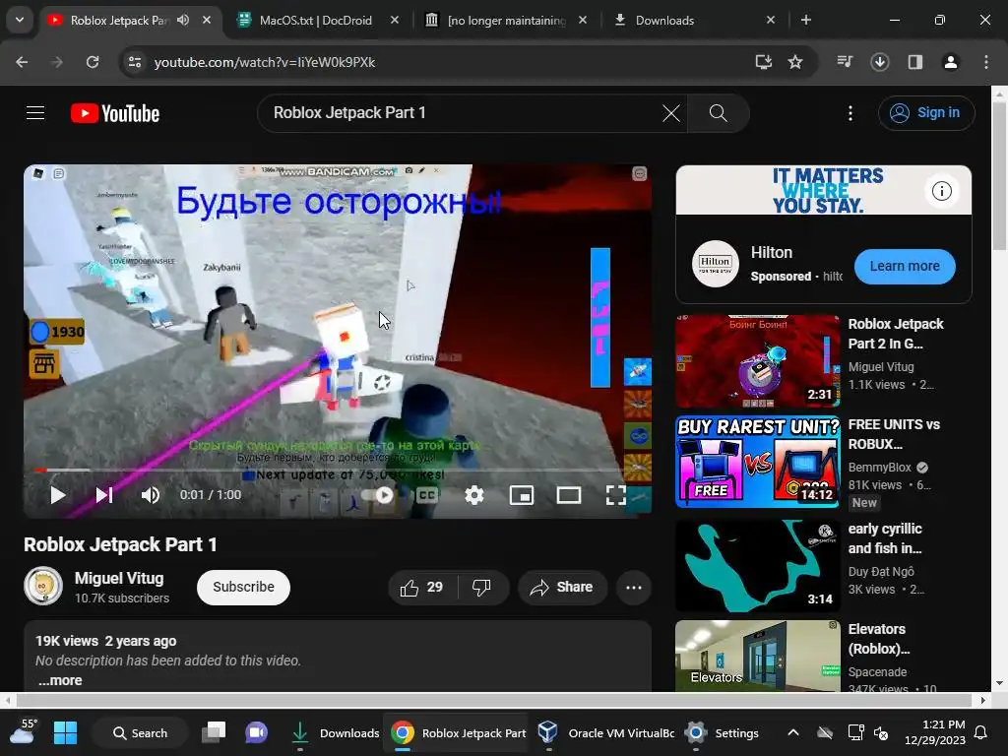1008x756 pixels.
Task: Dislike this video
Action: pyautogui.click(x=482, y=587)
